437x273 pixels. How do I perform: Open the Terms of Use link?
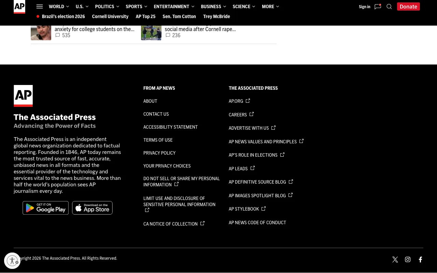coord(158,140)
